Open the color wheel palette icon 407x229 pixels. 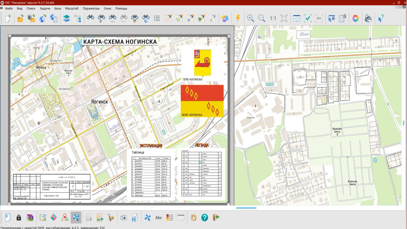pyautogui.click(x=355, y=18)
